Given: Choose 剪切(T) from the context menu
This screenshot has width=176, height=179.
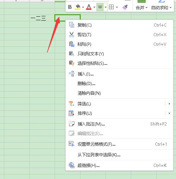Looking at the screenshot, I should pyautogui.click(x=119, y=35).
